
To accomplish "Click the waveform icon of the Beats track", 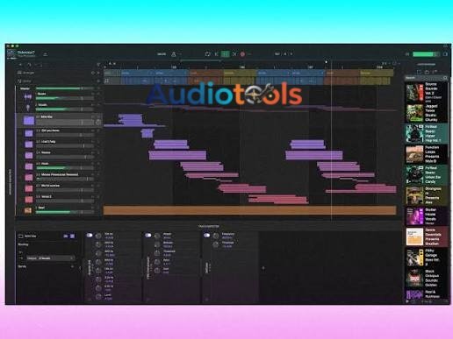I will pos(28,96).
